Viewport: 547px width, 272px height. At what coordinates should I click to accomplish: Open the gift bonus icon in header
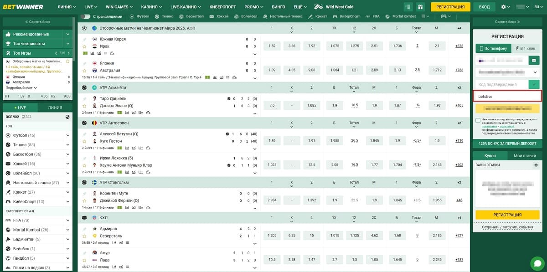(420, 7)
